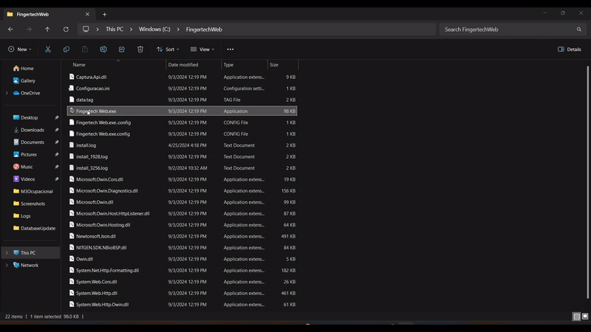Click the pin icon beside Downloads

pos(57,130)
